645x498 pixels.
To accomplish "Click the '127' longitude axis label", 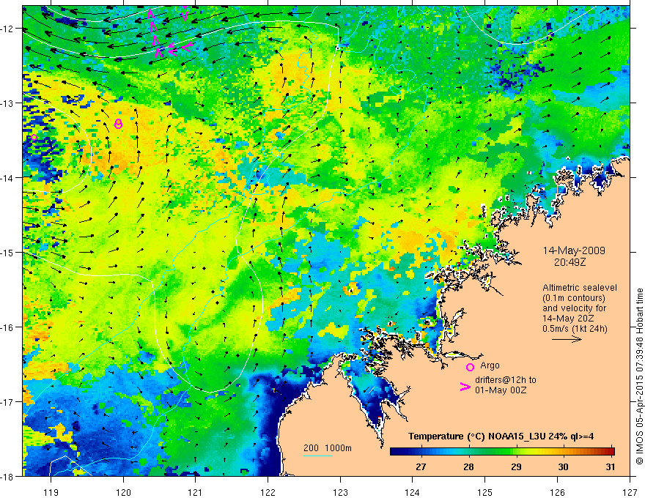I will tap(630, 492).
